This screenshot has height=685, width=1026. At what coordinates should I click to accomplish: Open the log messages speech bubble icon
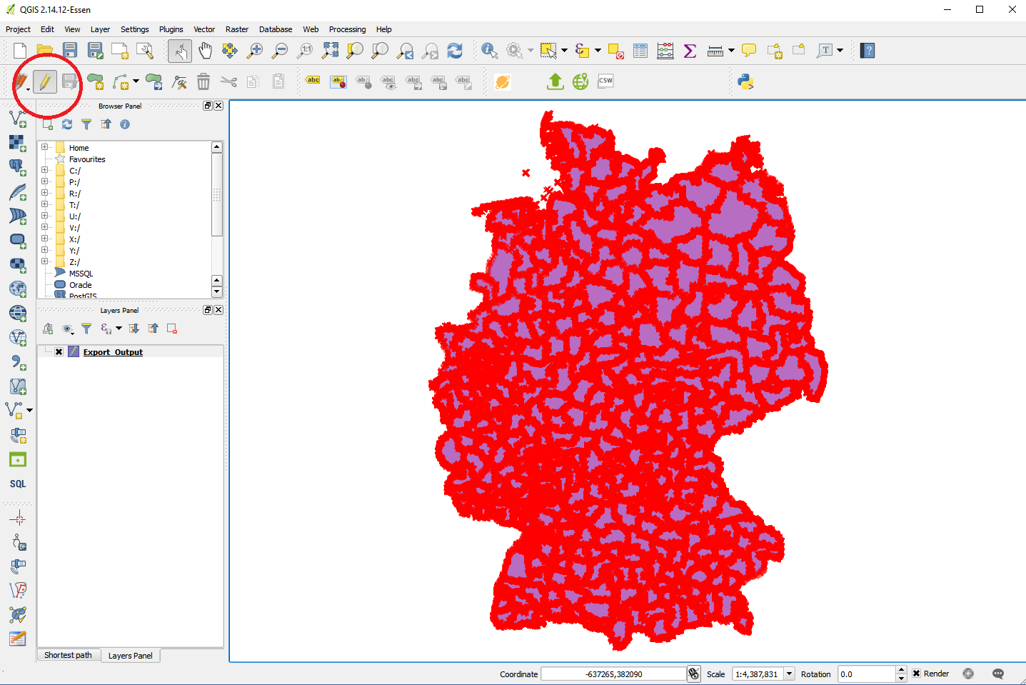[998, 674]
